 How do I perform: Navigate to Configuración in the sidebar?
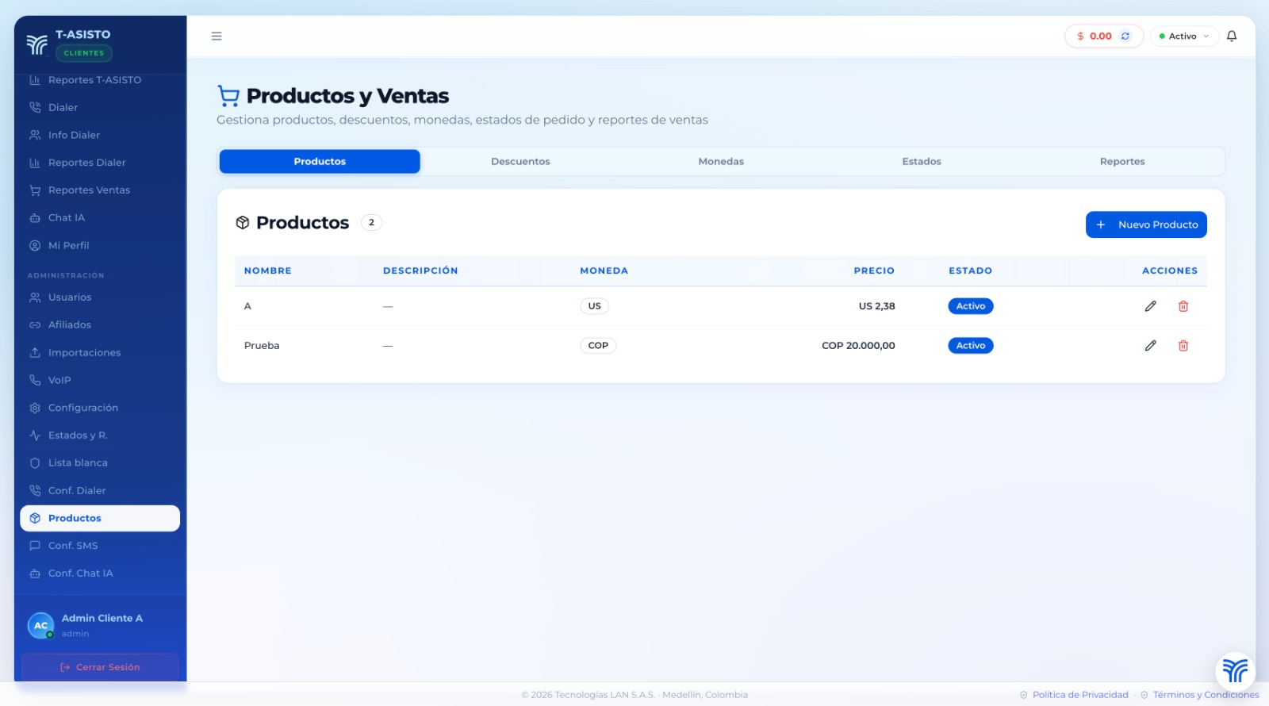[x=83, y=408]
